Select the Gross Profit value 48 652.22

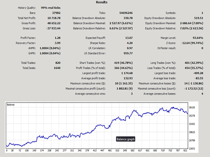click(x=54, y=23)
